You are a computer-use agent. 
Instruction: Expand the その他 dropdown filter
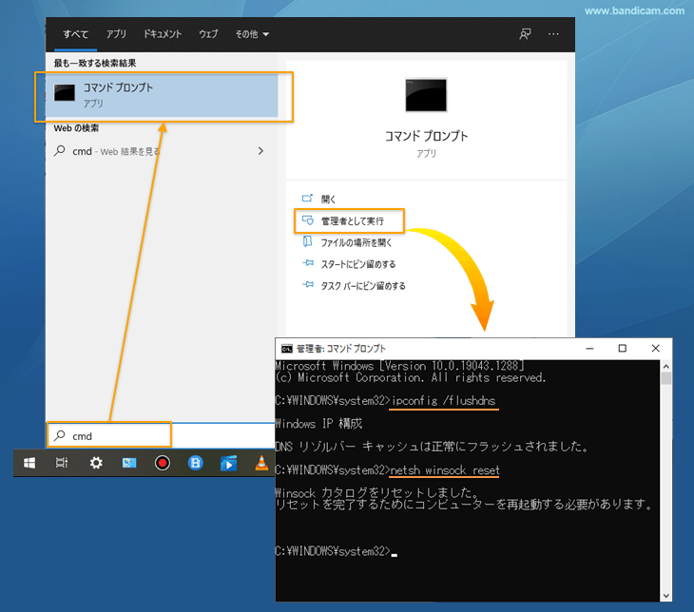click(251, 34)
